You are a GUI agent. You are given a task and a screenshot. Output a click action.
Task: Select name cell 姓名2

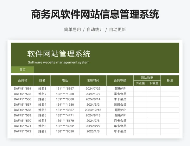[x=42, y=94]
